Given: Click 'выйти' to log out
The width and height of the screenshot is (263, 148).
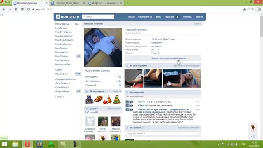Looking at the screenshot, I should pos(199,17).
